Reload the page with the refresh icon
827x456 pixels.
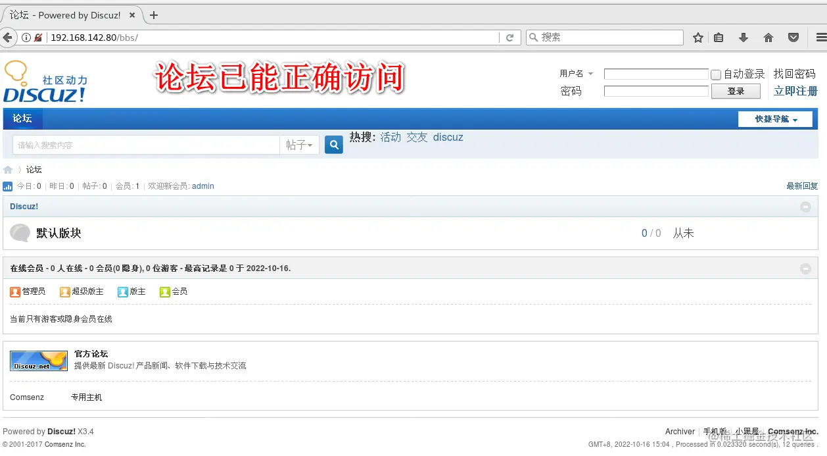pos(509,38)
